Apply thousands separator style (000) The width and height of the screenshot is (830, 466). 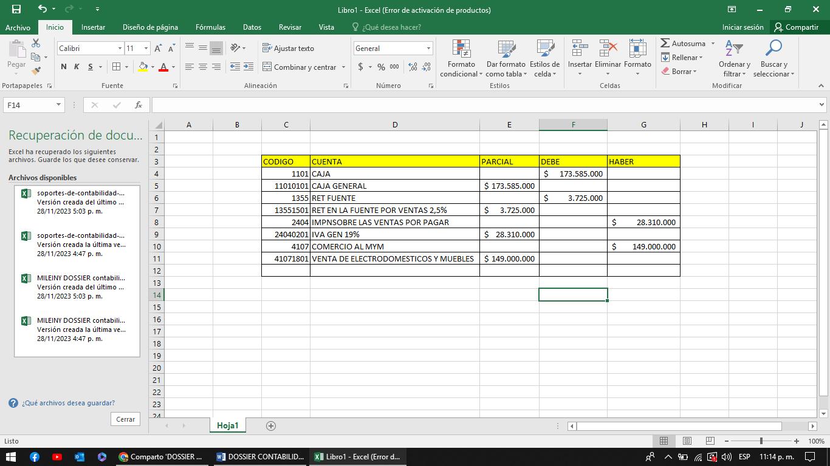tap(394, 67)
